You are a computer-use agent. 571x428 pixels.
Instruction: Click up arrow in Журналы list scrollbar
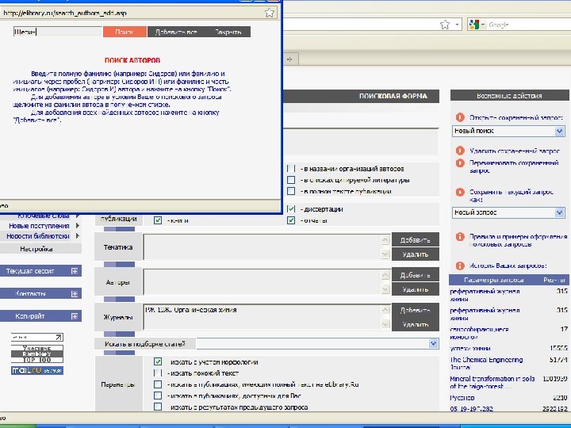pyautogui.click(x=385, y=311)
